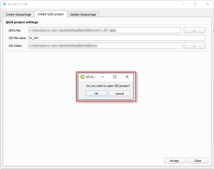Select the Create QGIS project tab
Screen dimensions: 214x169
51,14
